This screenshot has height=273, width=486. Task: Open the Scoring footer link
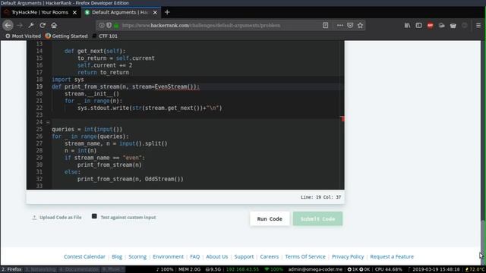point(137,256)
